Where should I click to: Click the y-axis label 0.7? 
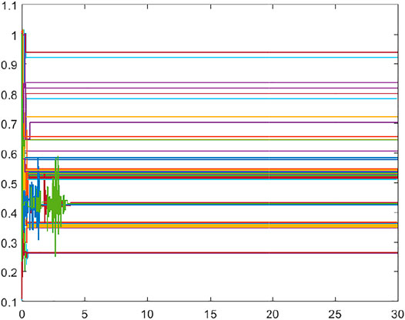[8, 125]
